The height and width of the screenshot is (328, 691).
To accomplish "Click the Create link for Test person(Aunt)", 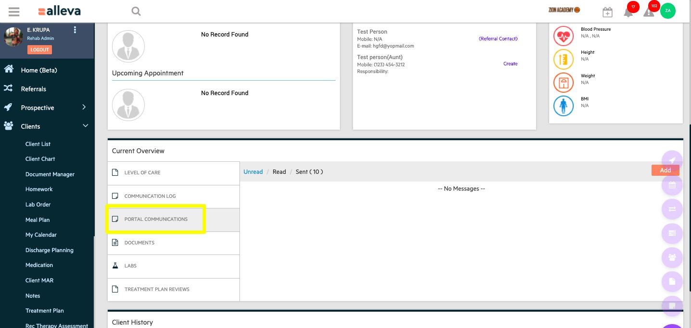I will (510, 64).
